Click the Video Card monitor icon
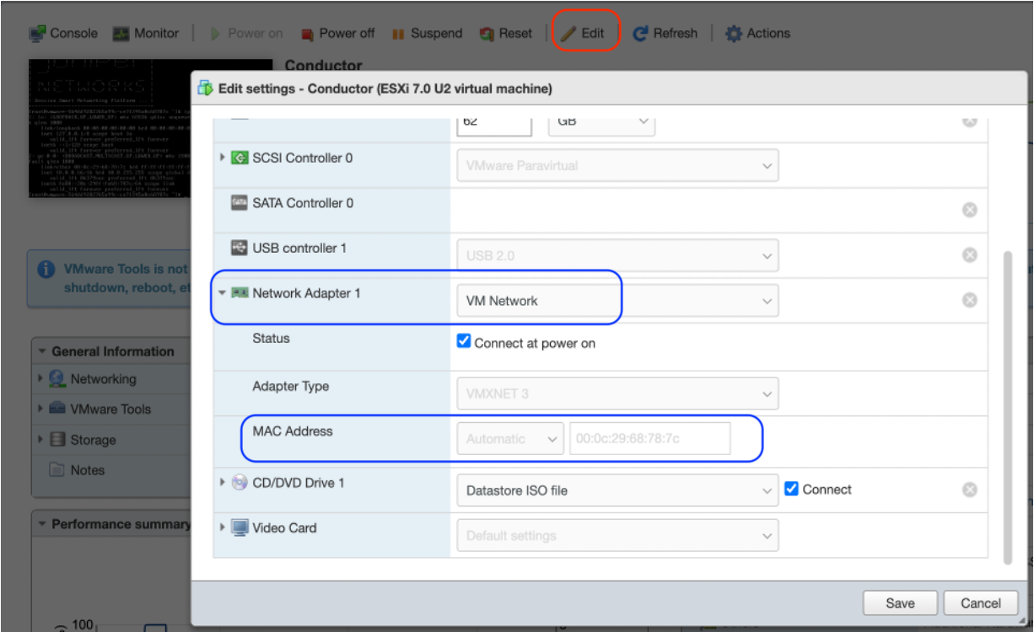This screenshot has width=1034, height=632. (x=240, y=528)
